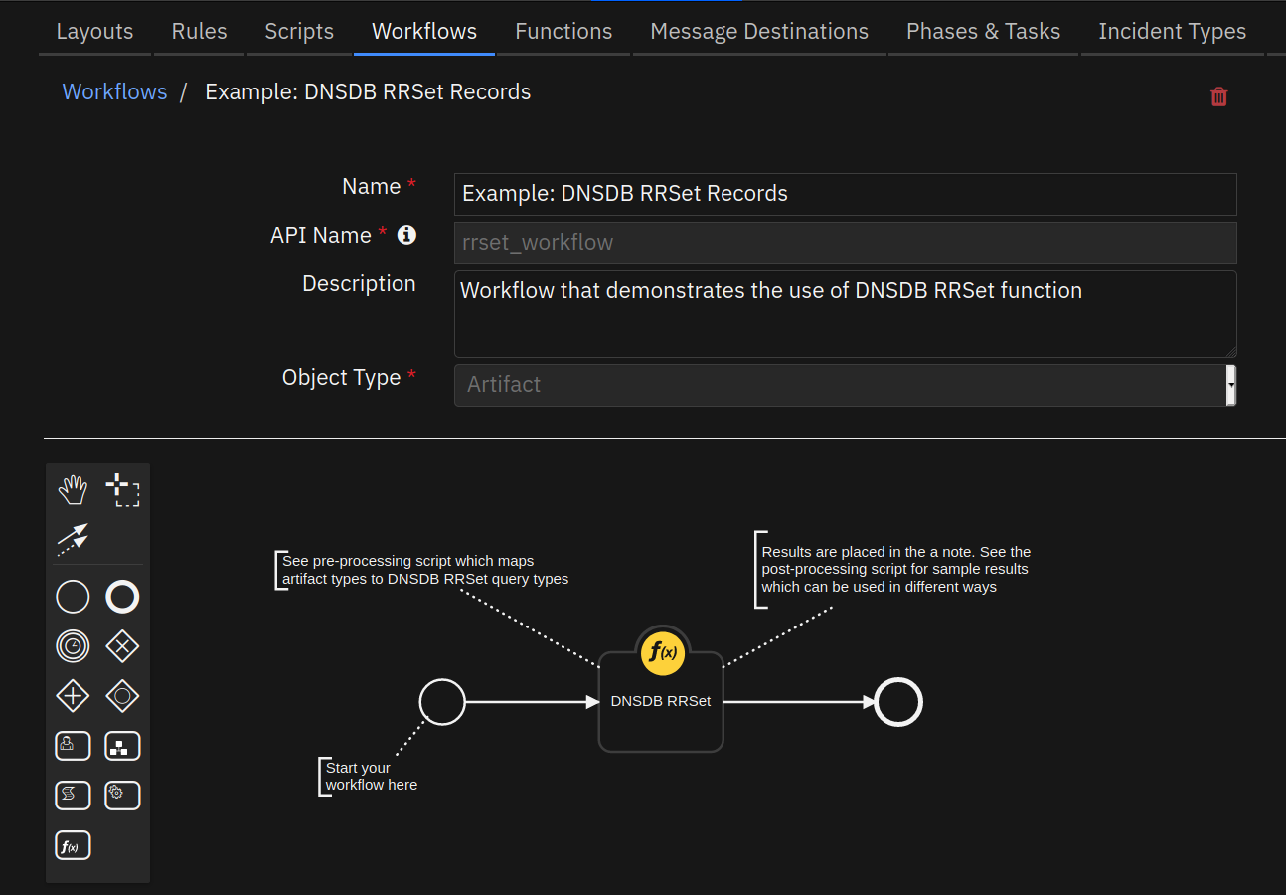Click into the Name input field
This screenshot has width=1286, height=895.
[x=845, y=194]
